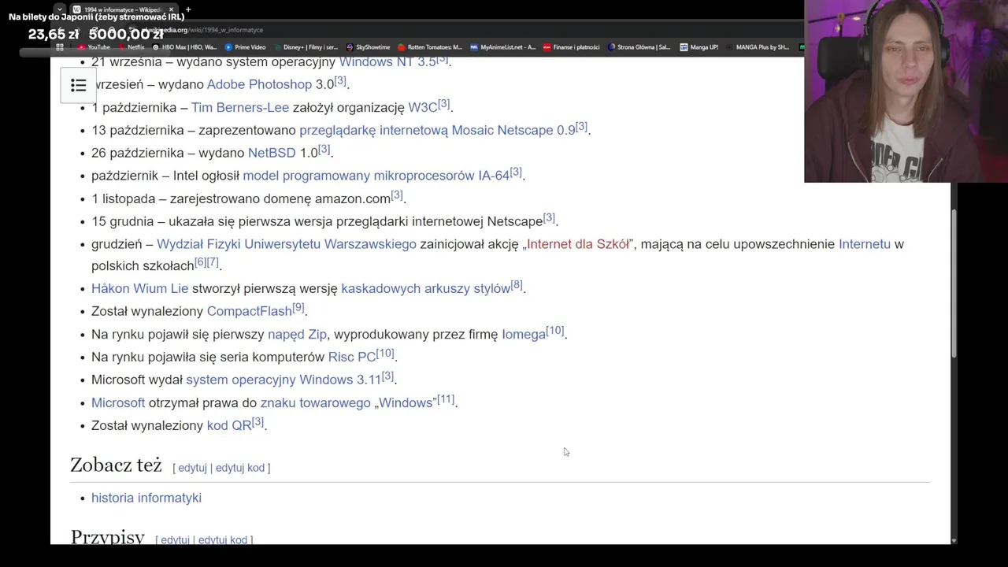Open the kaskadowych arkuszy stylów link
The height and width of the screenshot is (567, 1008).
click(x=426, y=288)
